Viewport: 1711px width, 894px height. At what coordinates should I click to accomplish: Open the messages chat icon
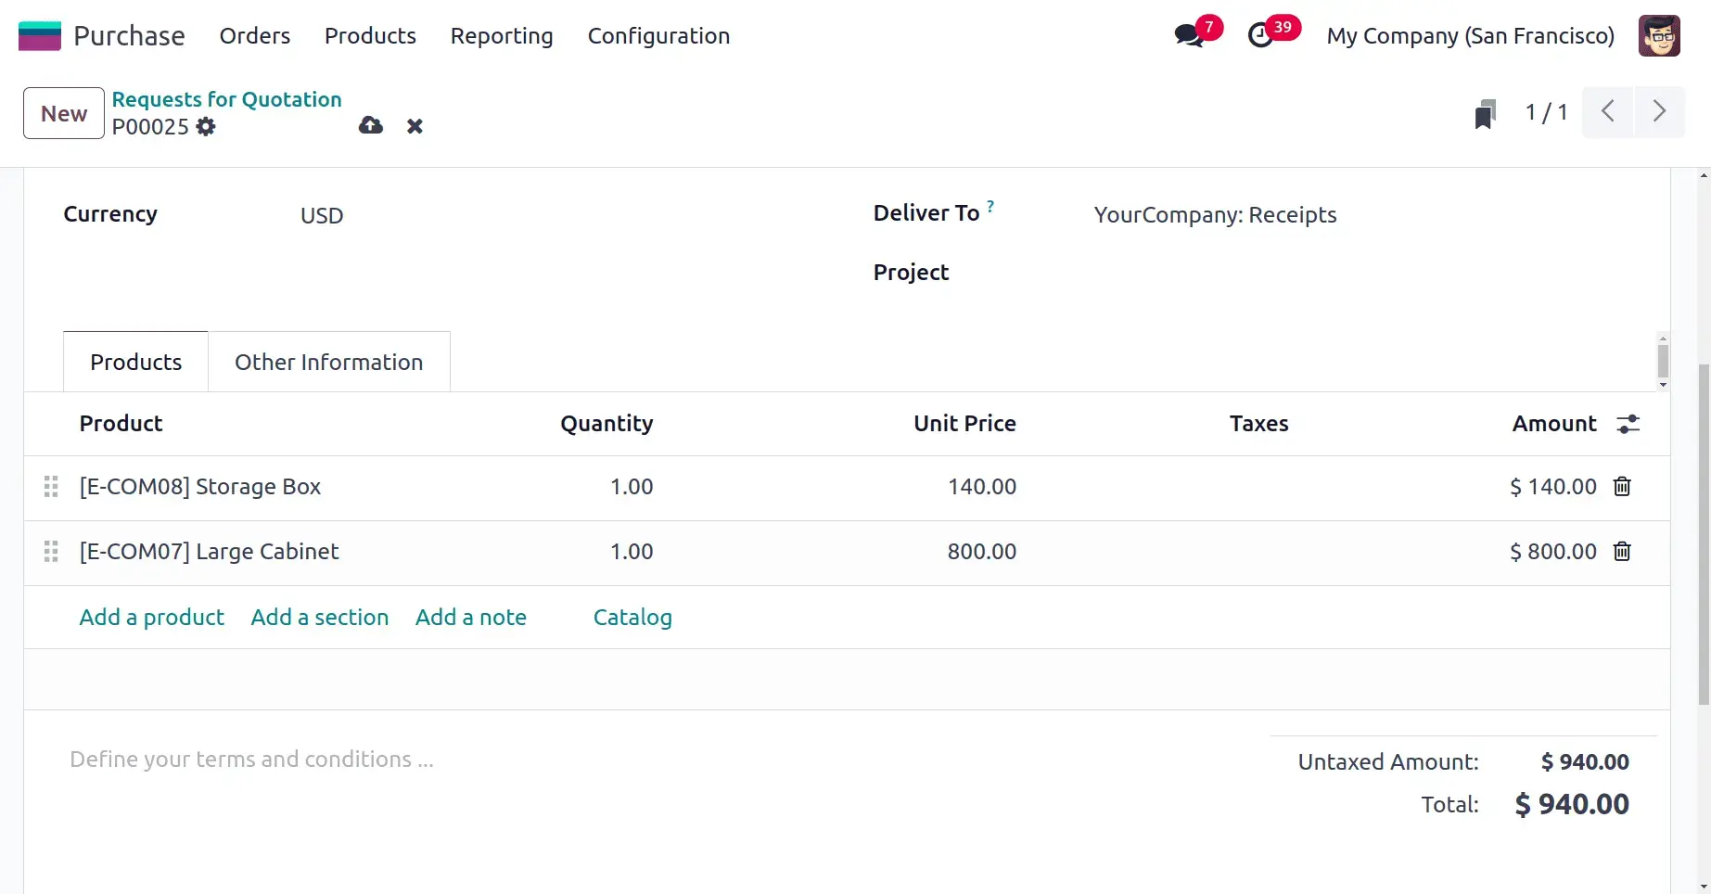click(x=1189, y=36)
